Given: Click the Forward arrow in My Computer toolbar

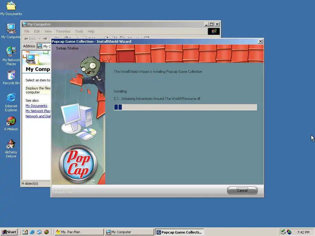Looking at the screenshot, I should coord(45,39).
